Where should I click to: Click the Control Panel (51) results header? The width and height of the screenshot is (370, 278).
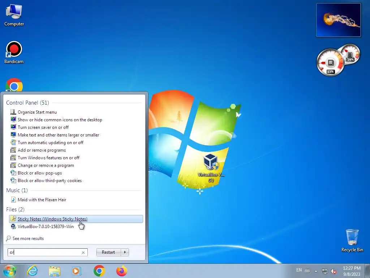pos(27,102)
